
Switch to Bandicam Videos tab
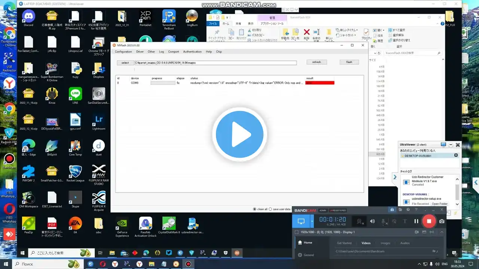click(x=366, y=243)
